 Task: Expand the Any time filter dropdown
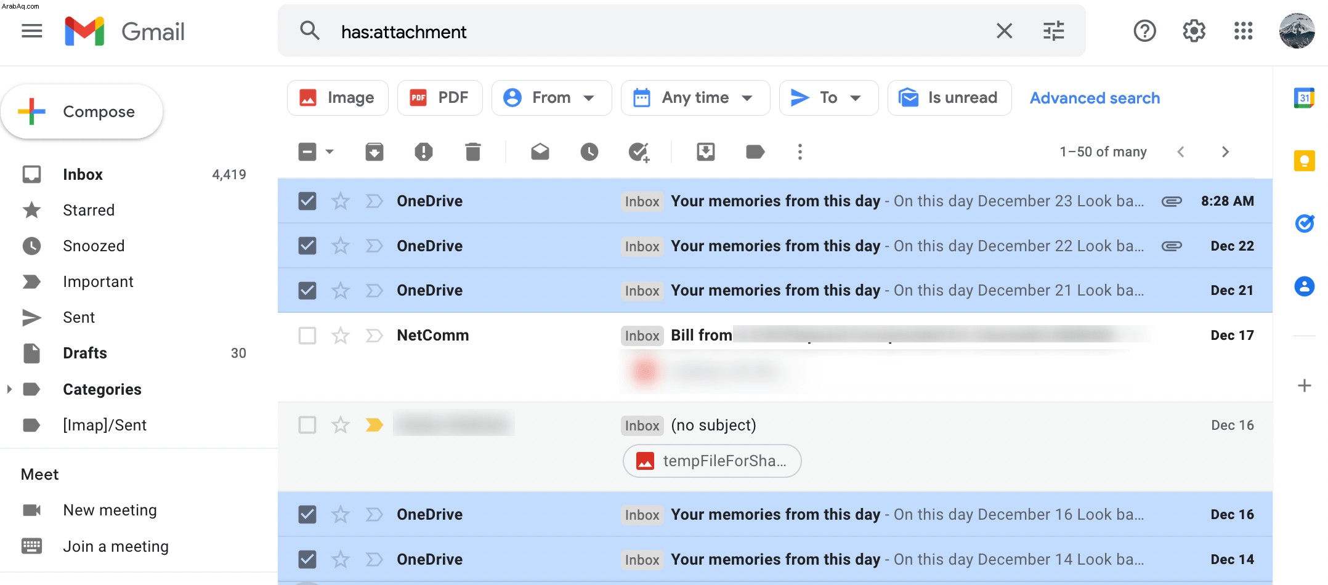(695, 97)
